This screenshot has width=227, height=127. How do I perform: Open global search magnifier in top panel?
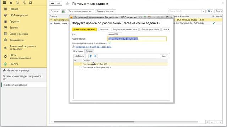[24, 2]
